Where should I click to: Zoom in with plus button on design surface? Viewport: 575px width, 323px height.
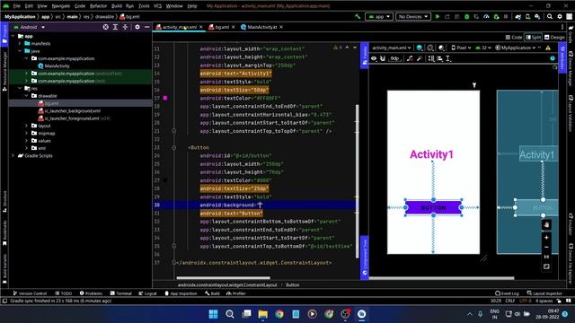(546, 238)
